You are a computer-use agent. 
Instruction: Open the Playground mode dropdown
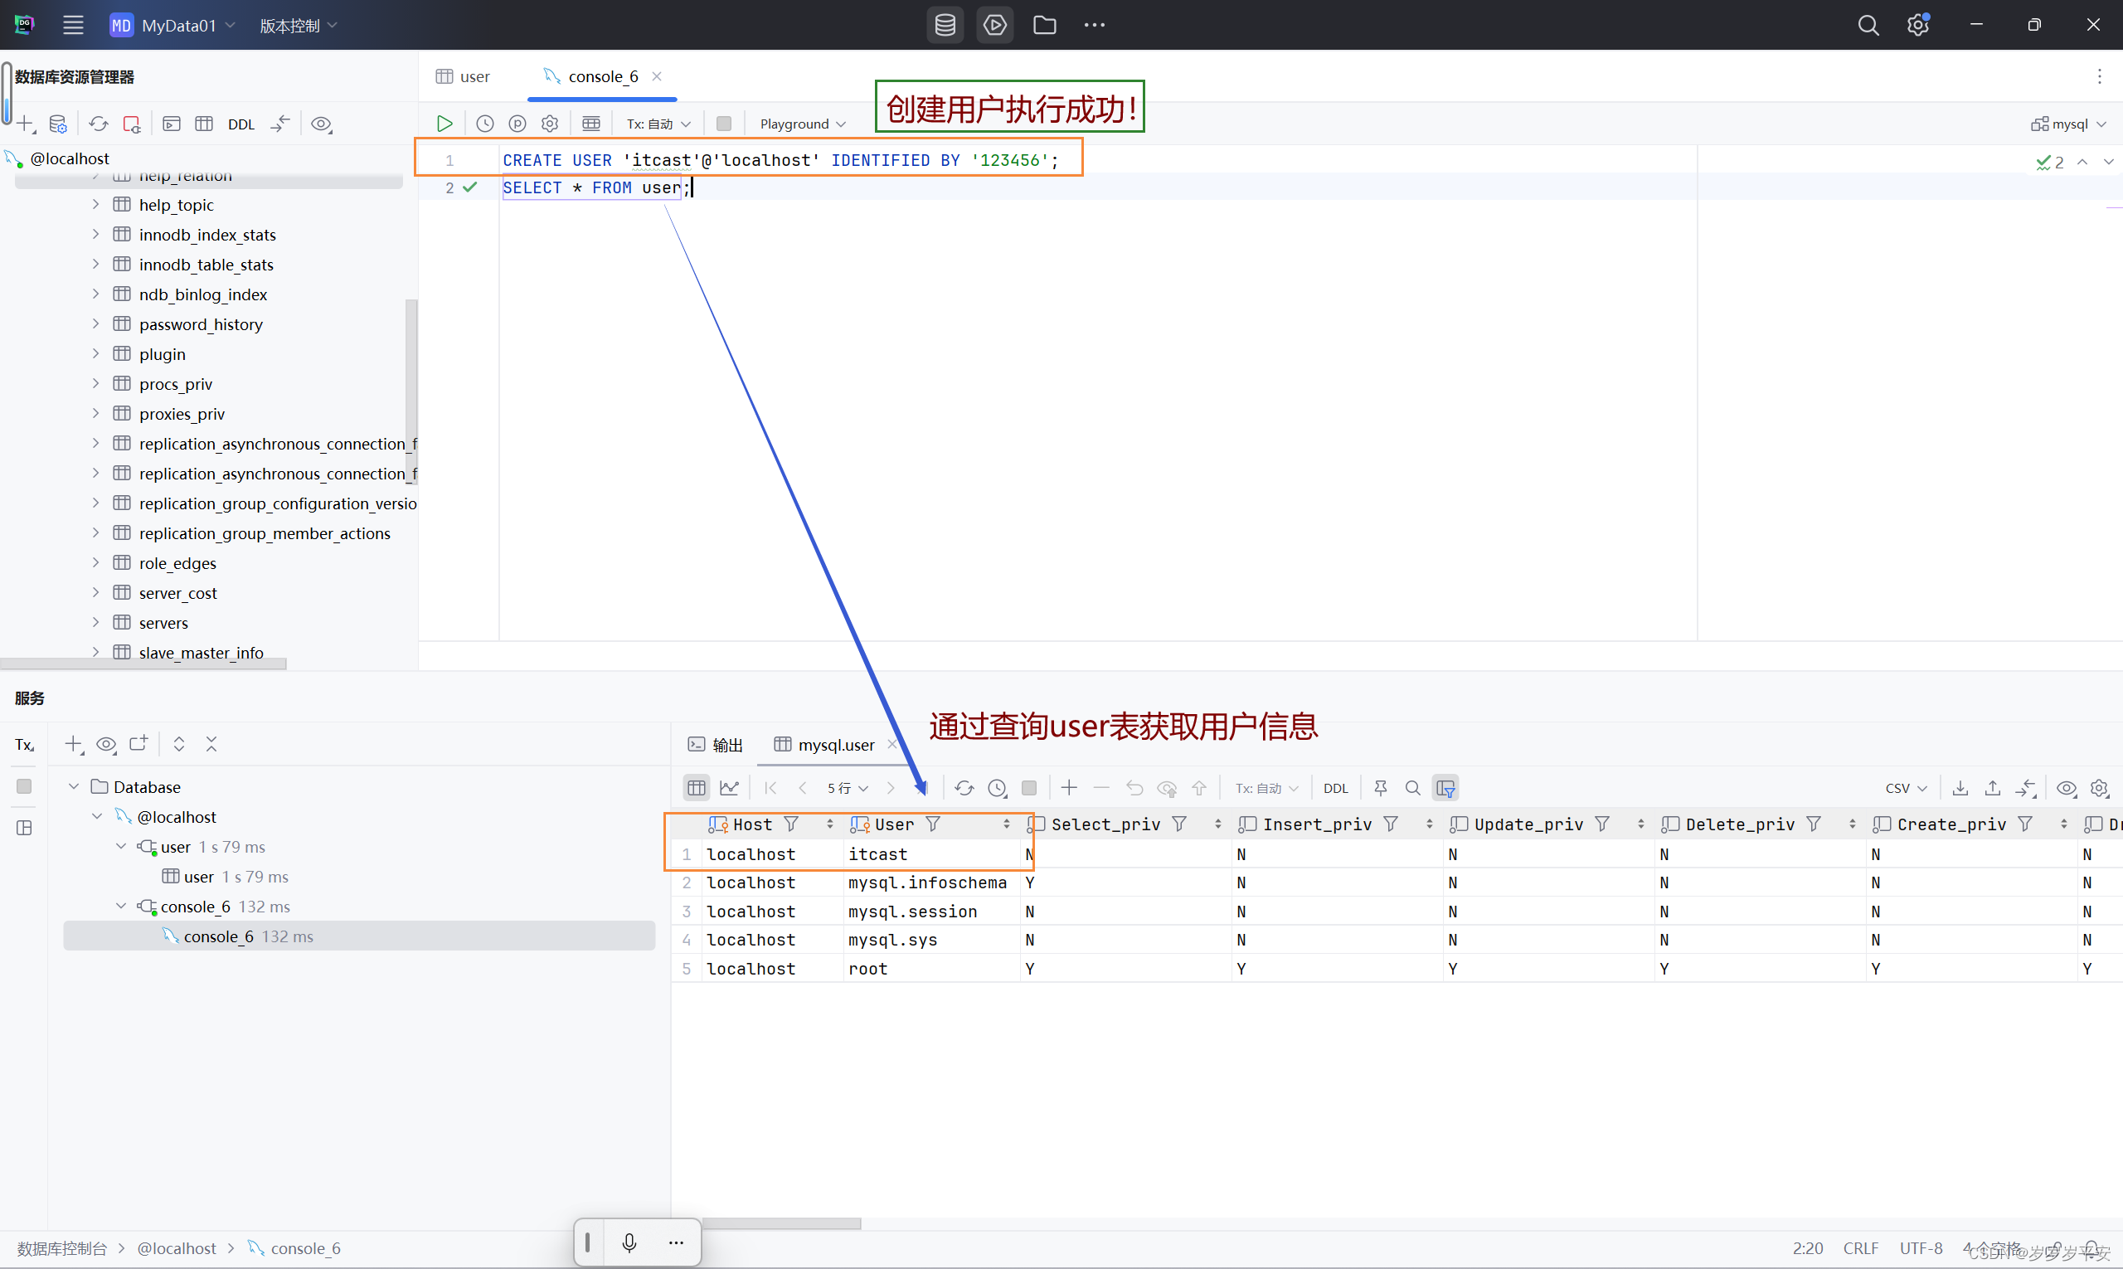pyautogui.click(x=802, y=124)
